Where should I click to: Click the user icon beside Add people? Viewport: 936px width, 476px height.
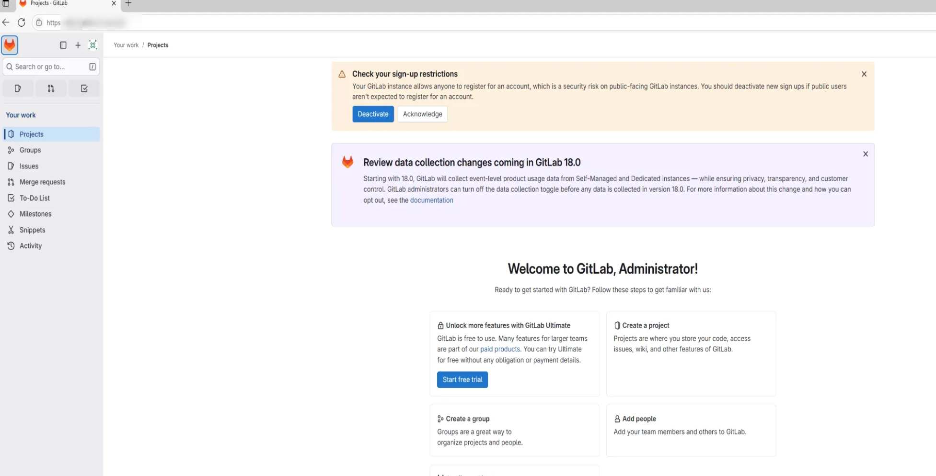[x=617, y=419]
